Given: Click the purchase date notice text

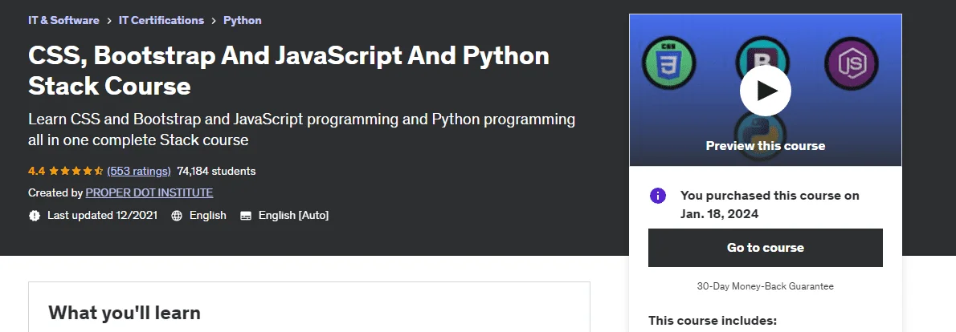Looking at the screenshot, I should click(x=770, y=204).
